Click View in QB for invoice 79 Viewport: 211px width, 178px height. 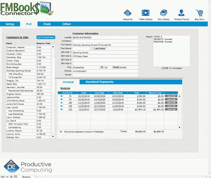pyautogui.click(x=171, y=99)
